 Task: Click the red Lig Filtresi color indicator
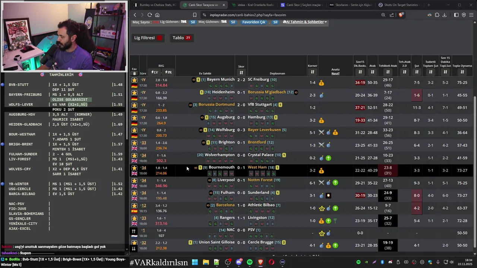pyautogui.click(x=159, y=38)
